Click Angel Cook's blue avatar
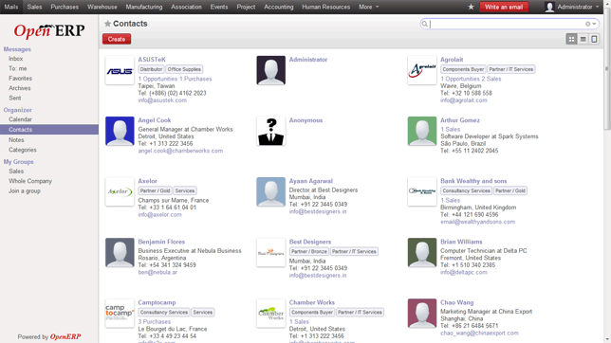 pos(120,131)
